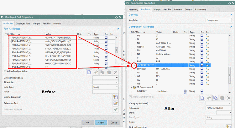Collapse DB Component tree node
Viewport: 235px width, 128px height.
(131, 87)
